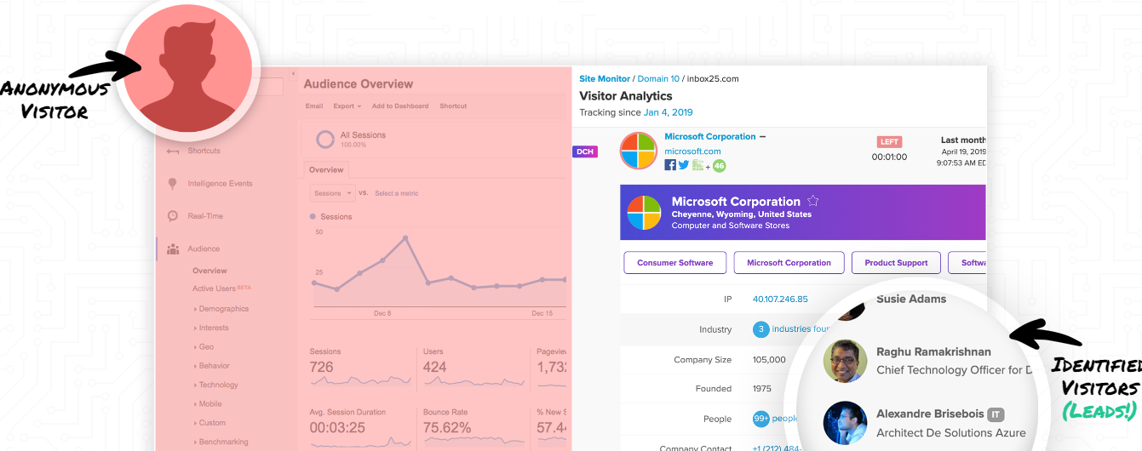The width and height of the screenshot is (1142, 451).
Task: Click the Consumer Software tag button
Action: click(674, 263)
